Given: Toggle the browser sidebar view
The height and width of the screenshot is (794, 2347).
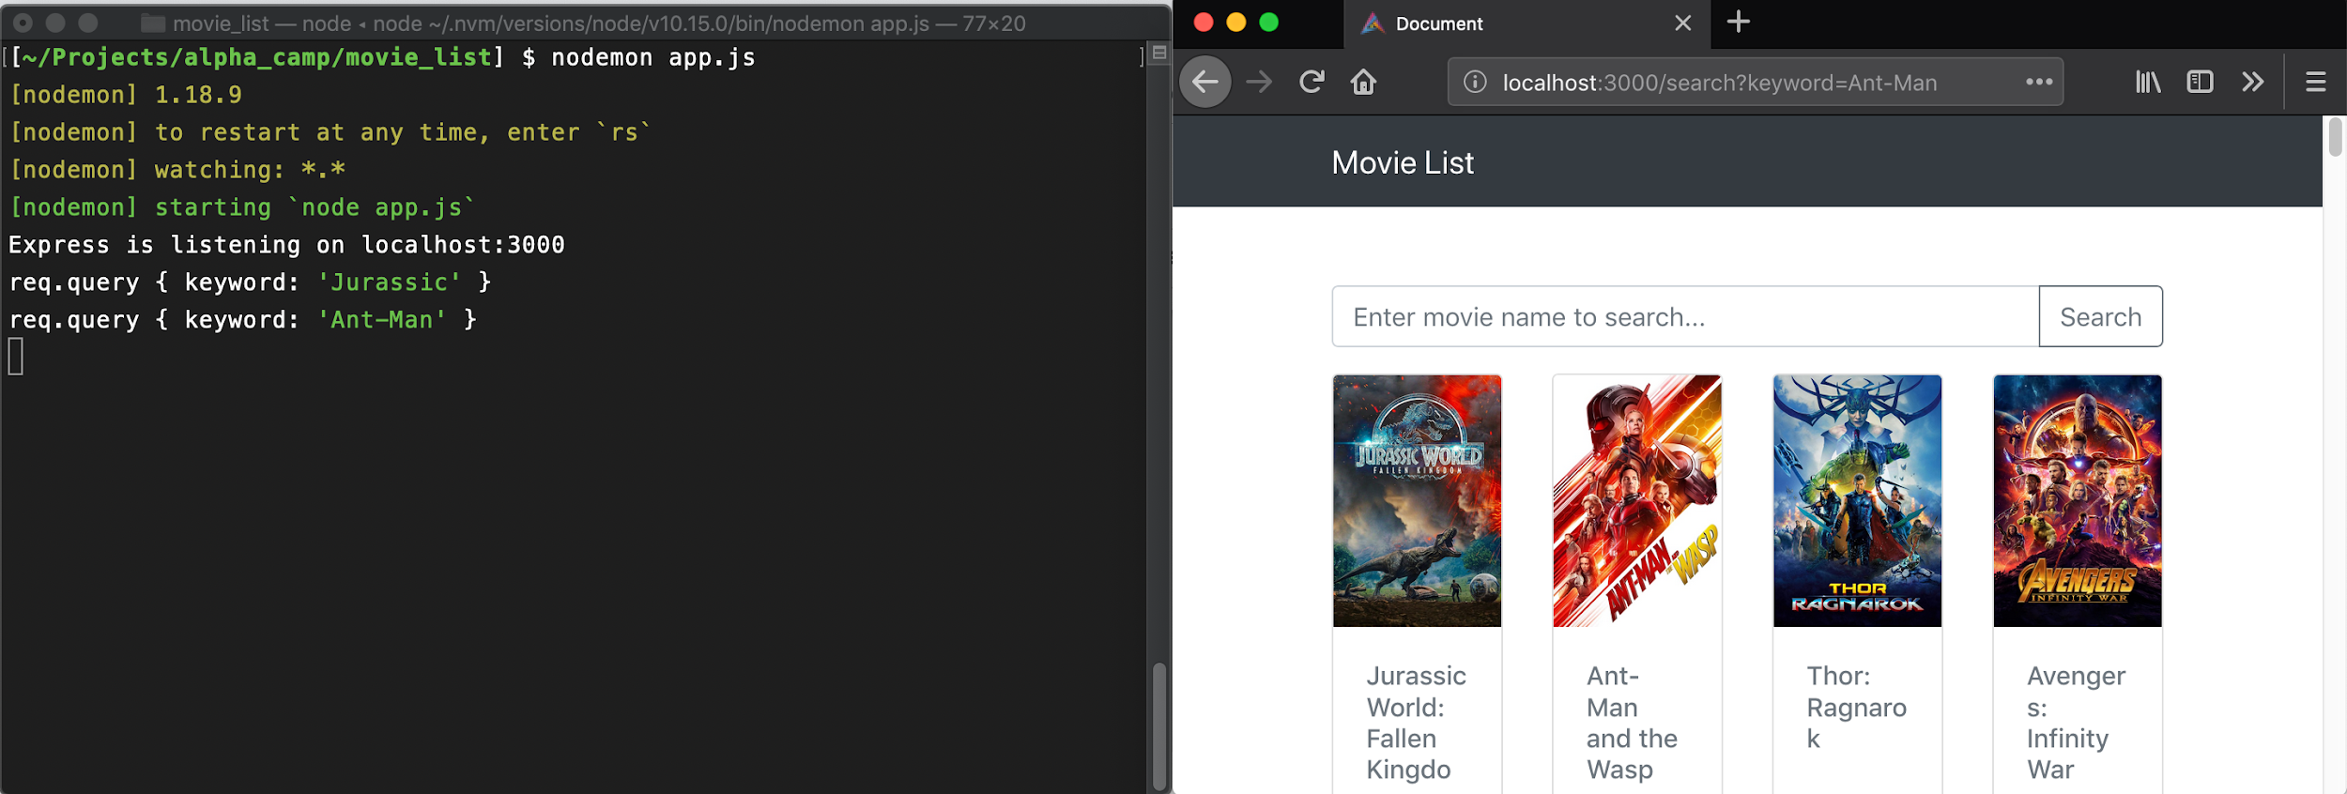Looking at the screenshot, I should [2200, 83].
